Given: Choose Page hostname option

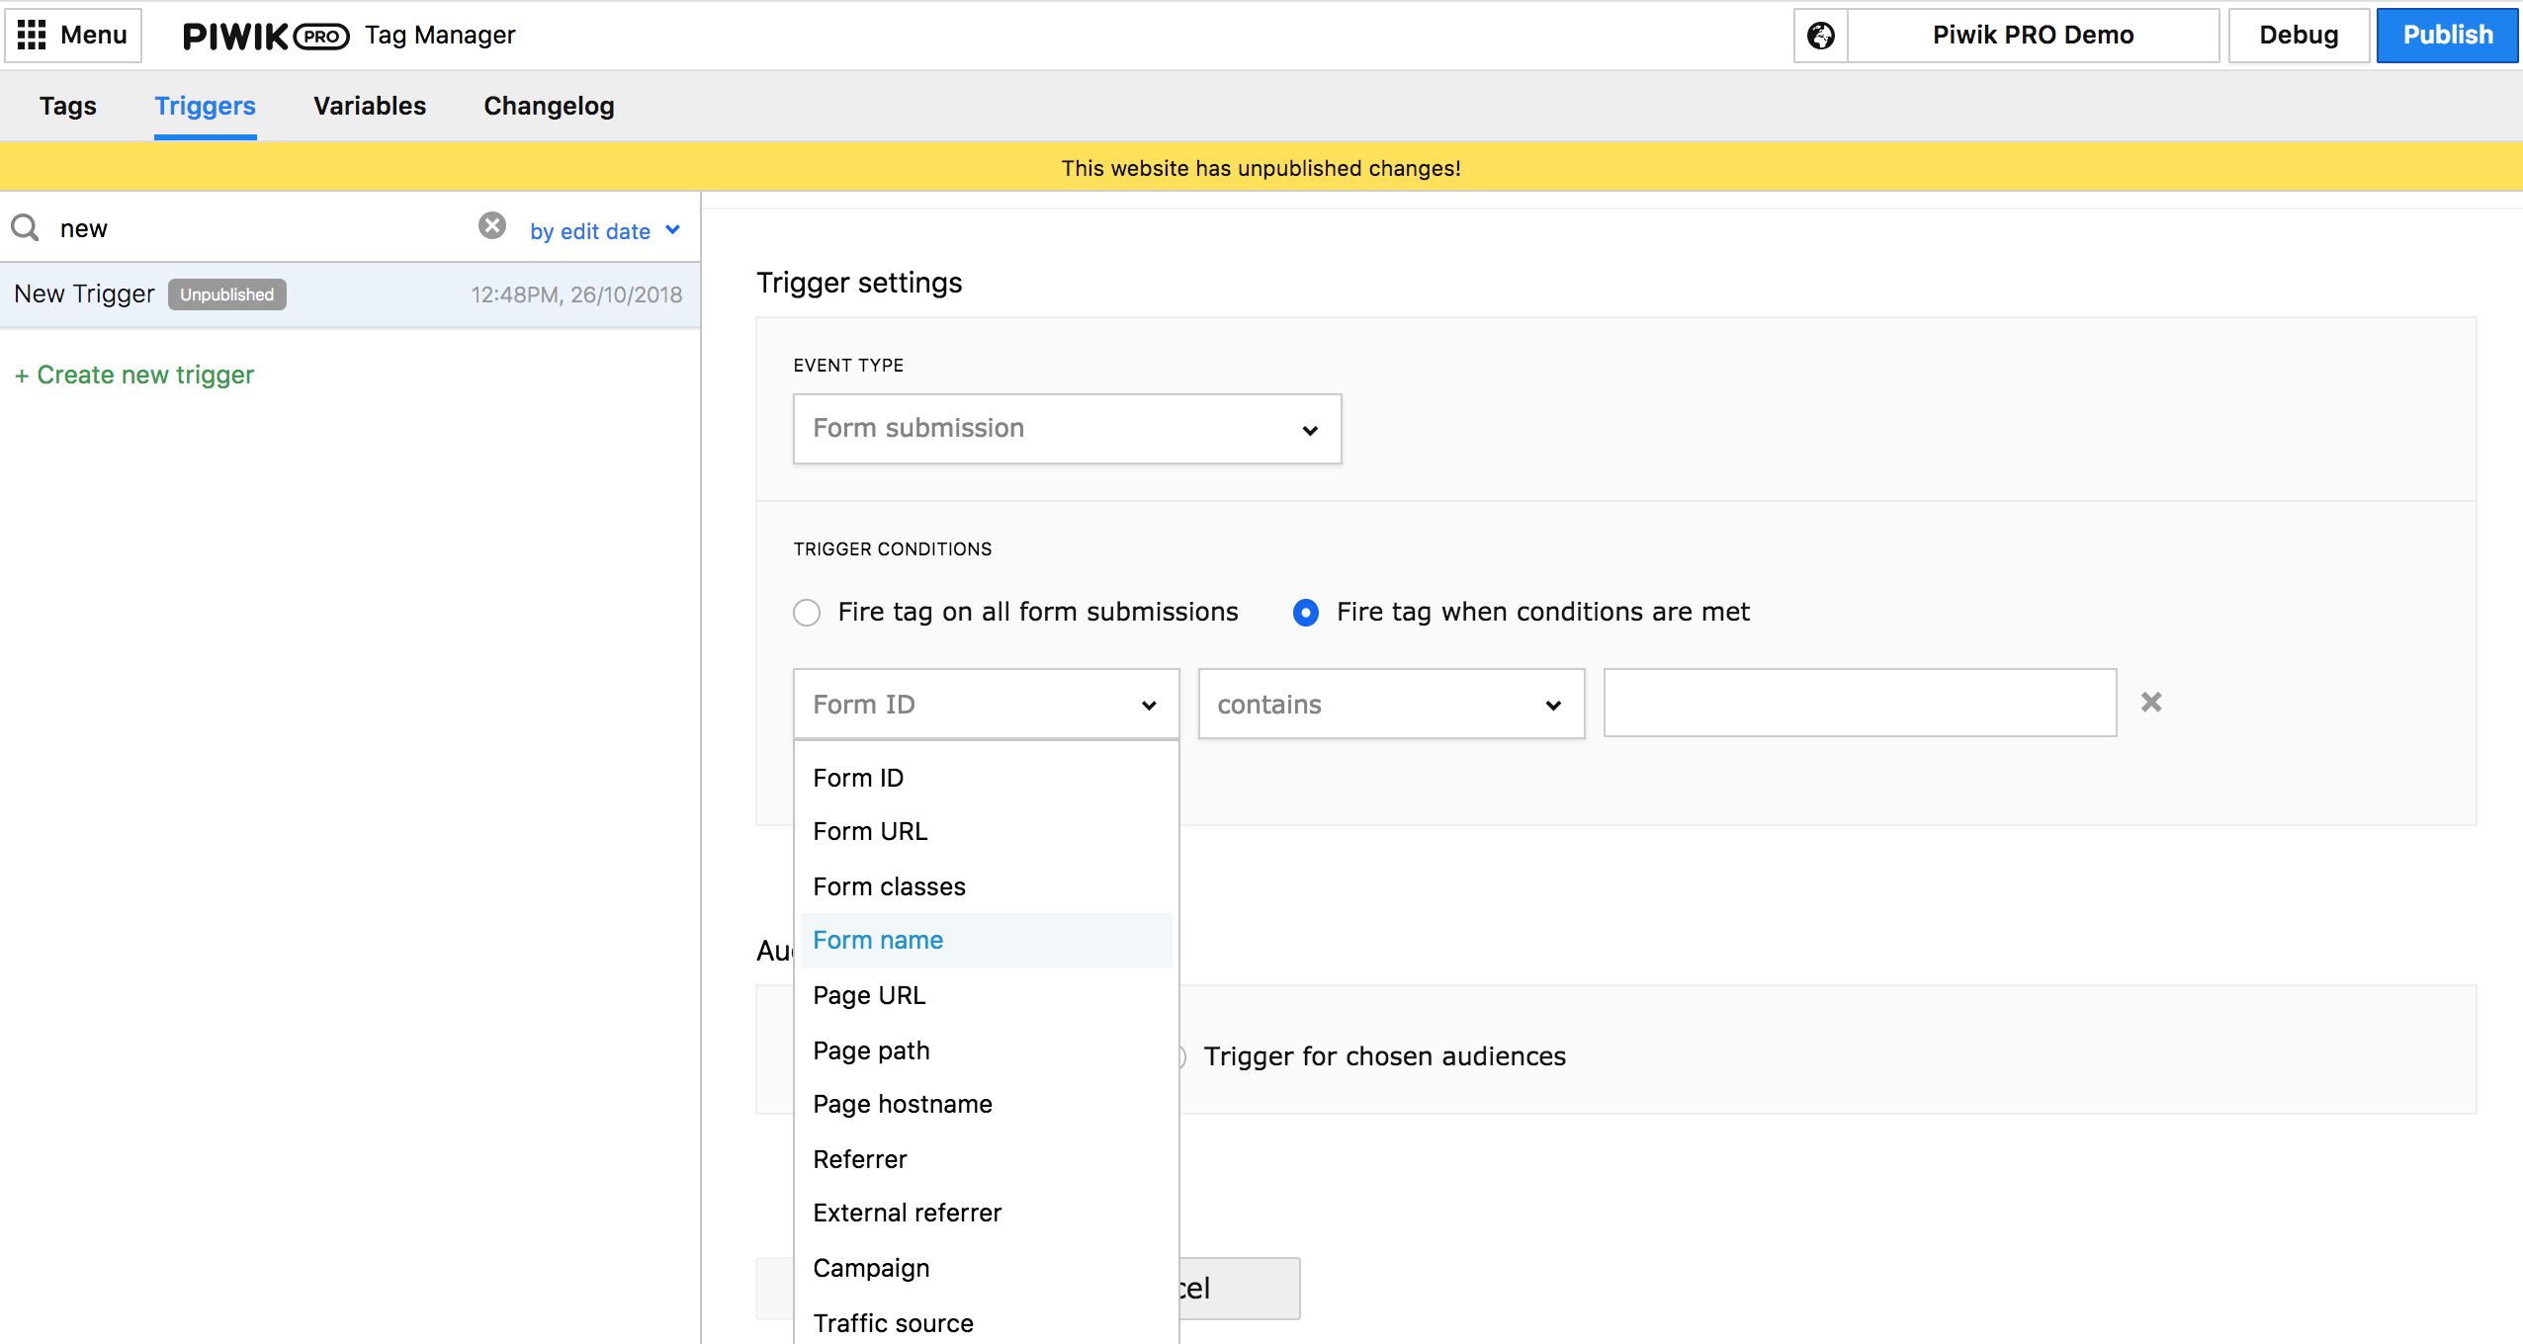Looking at the screenshot, I should (986, 1104).
